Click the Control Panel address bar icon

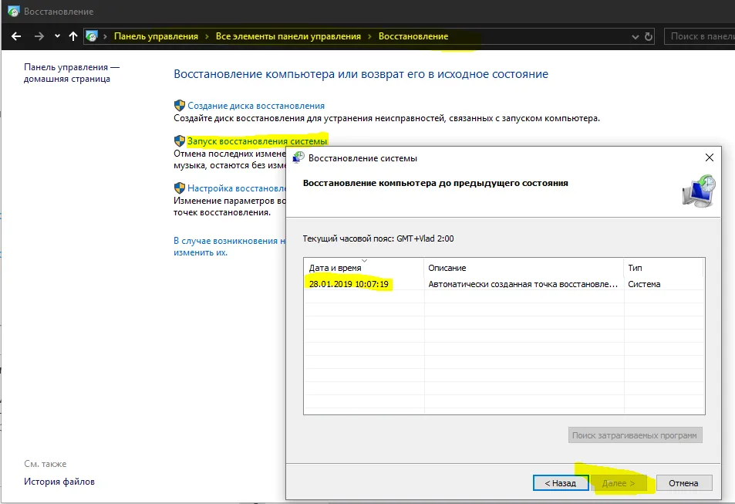coord(92,36)
